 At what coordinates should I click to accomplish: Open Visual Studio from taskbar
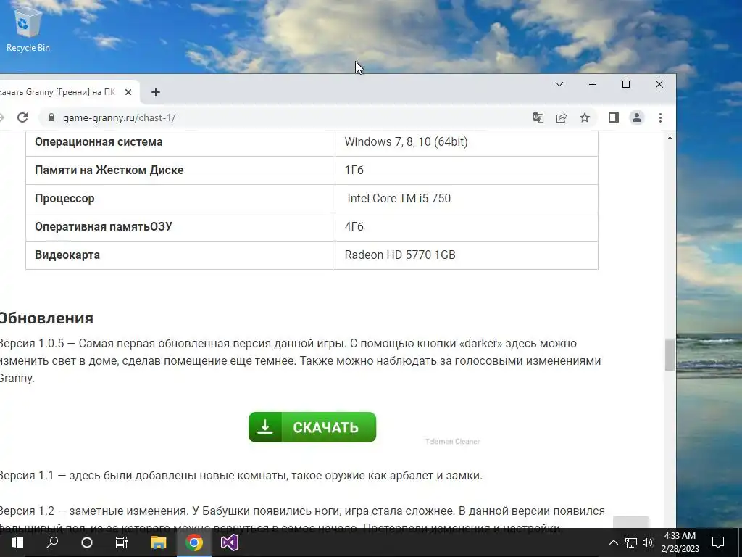click(x=230, y=542)
